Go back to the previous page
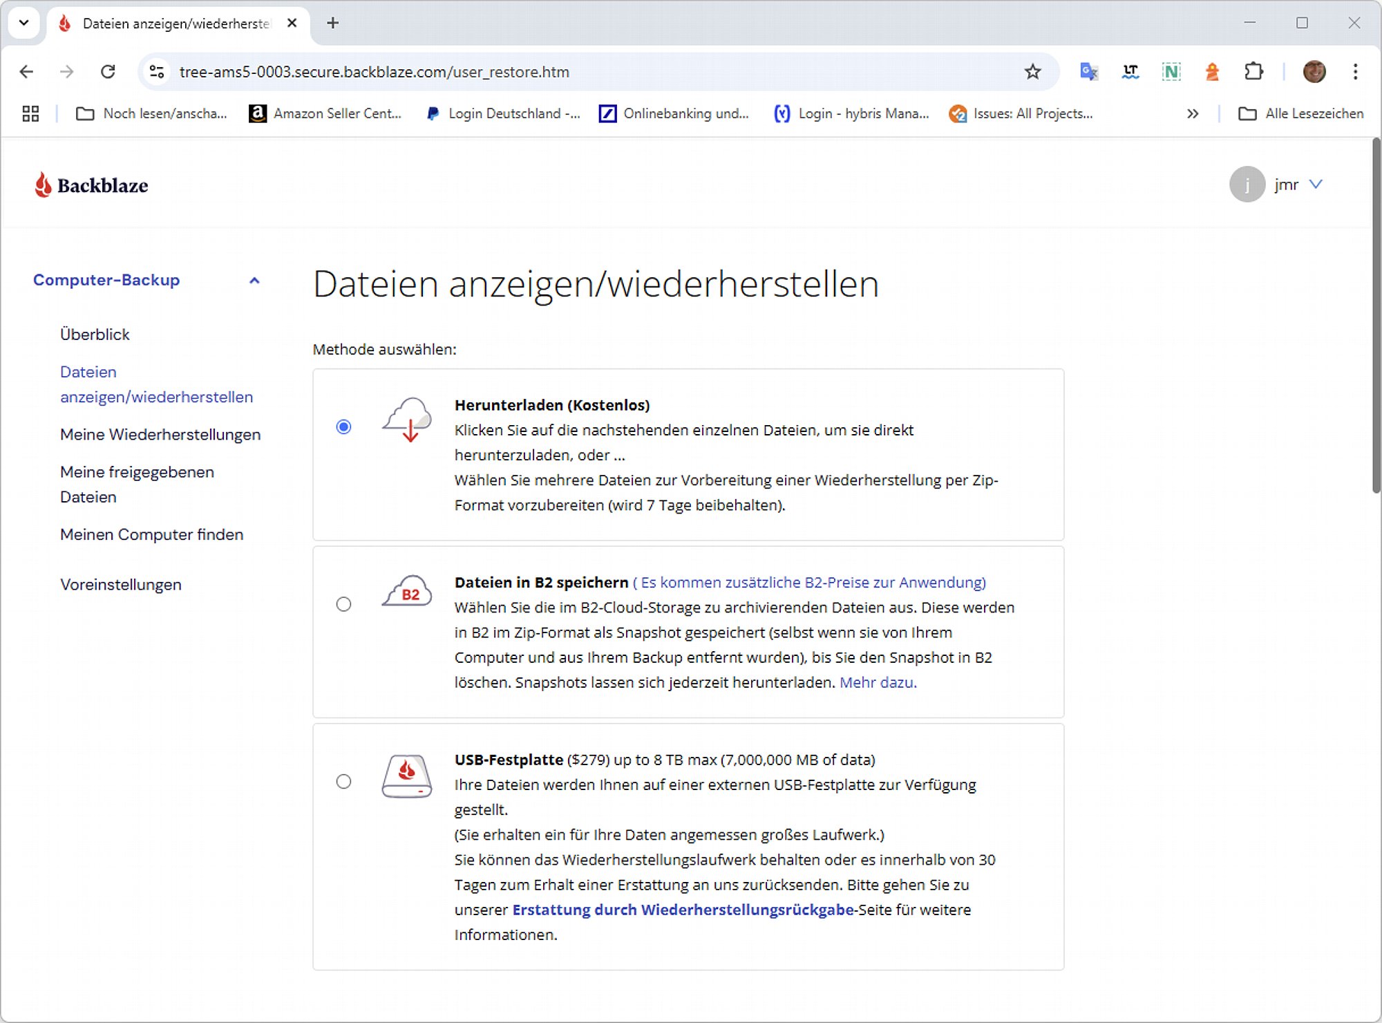 [26, 72]
